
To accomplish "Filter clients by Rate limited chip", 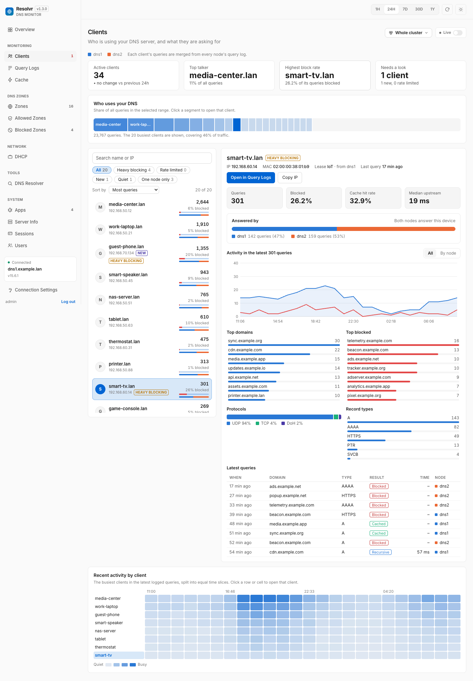I will (173, 170).
